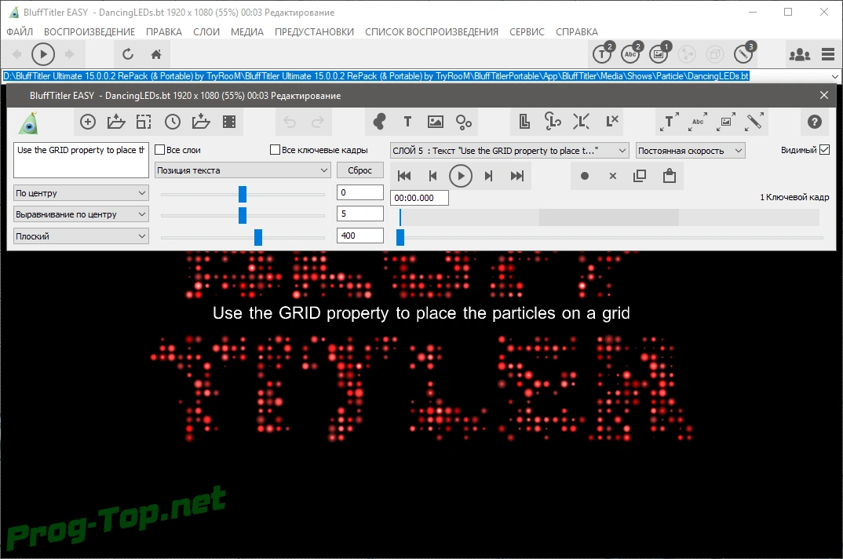Screen dimensions: 843x559
Task: Click the redo arrow icon
Action: click(x=318, y=122)
